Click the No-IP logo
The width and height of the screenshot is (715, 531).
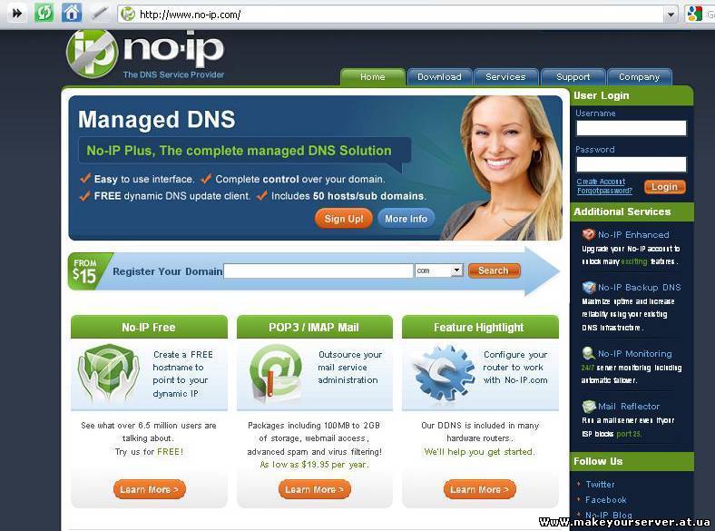pyautogui.click(x=145, y=54)
